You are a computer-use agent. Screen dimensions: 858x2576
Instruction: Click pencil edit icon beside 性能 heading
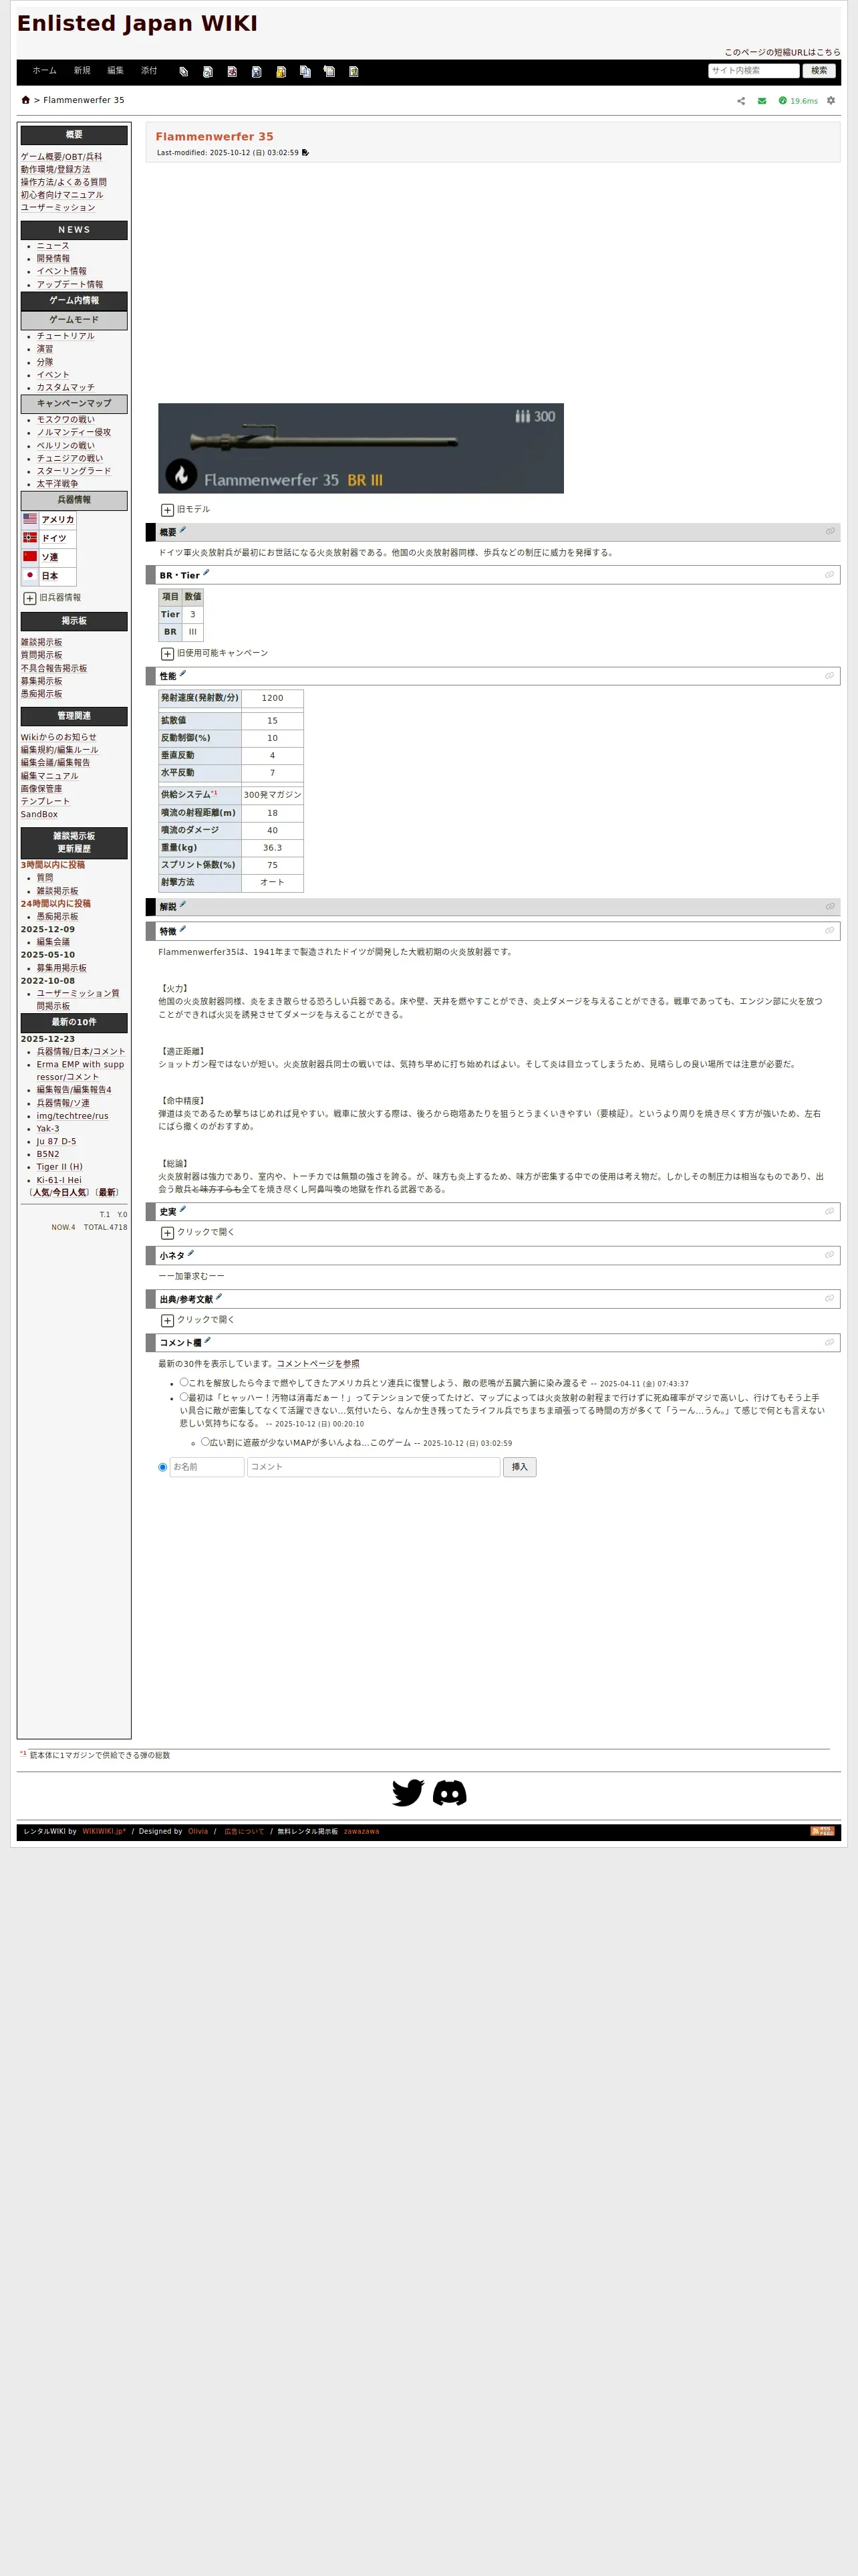pos(183,674)
